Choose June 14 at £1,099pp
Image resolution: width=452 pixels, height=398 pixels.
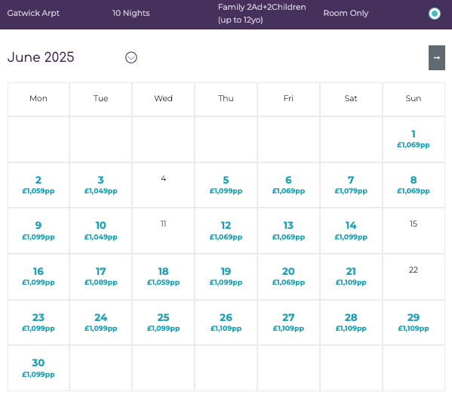coord(351,231)
